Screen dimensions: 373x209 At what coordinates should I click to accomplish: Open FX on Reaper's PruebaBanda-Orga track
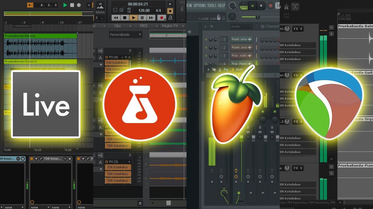click(x=298, y=122)
